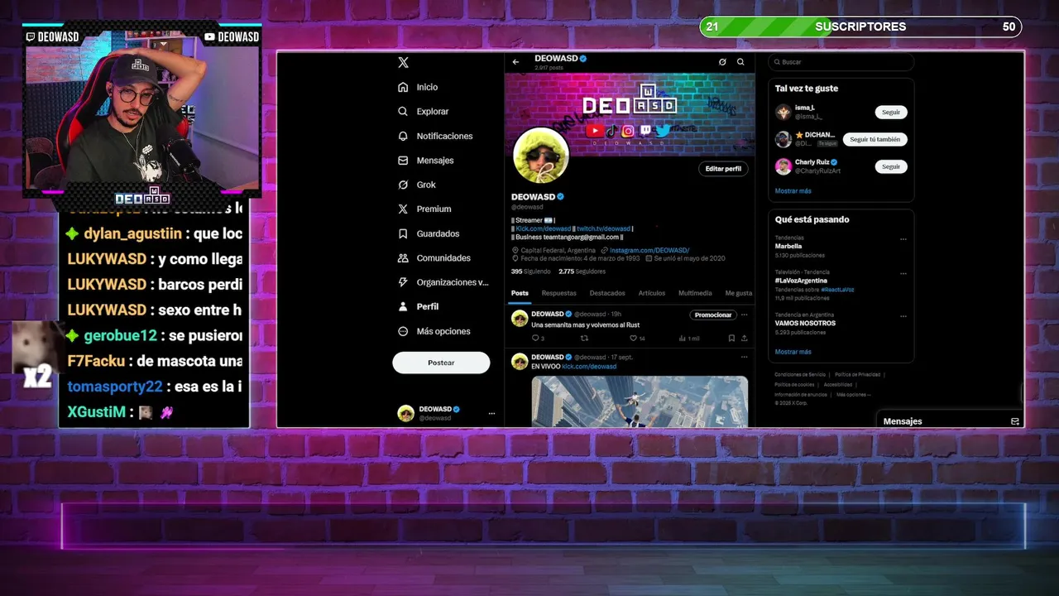Click the Grok icon in the profile header
Image resolution: width=1059 pixels, height=596 pixels.
tap(722, 62)
